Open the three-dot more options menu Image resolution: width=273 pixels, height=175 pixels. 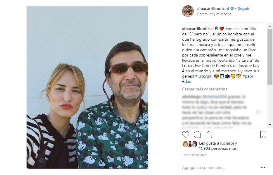pyautogui.click(x=263, y=168)
